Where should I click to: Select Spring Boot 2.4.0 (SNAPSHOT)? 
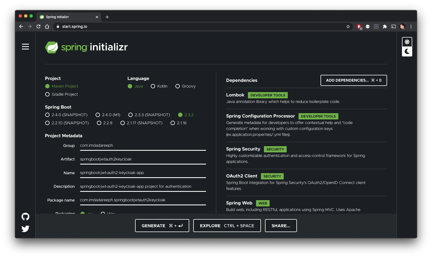[66, 115]
